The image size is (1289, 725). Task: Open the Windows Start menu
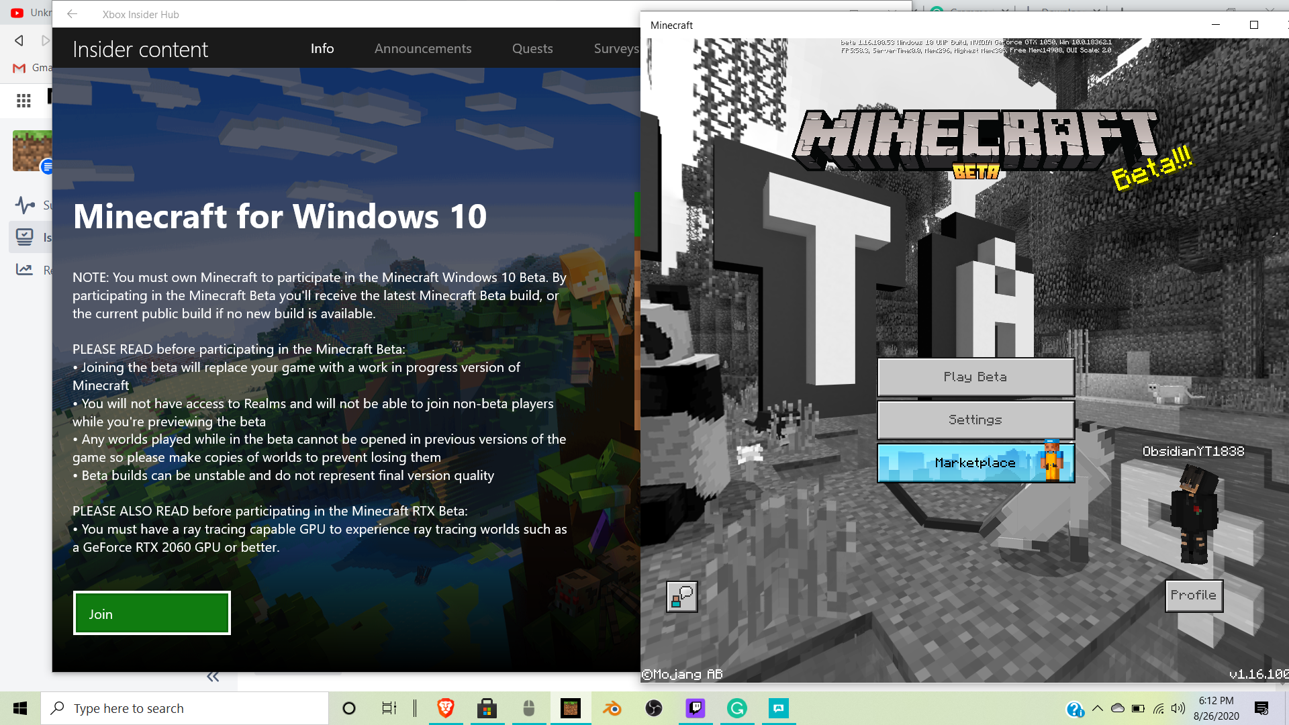pyautogui.click(x=20, y=708)
